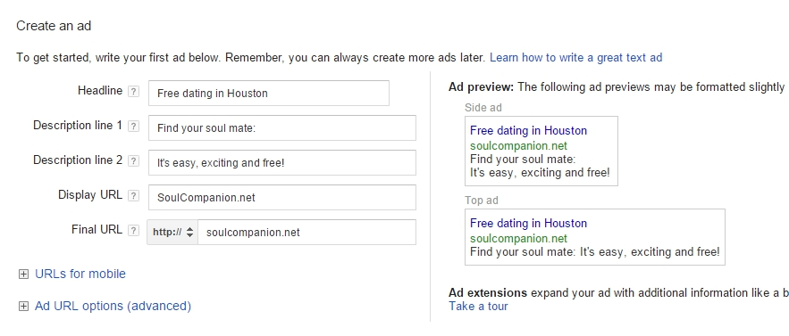Screen dimensions: 789x336
Task: Open the Display URL help icon
Action: [133, 195]
